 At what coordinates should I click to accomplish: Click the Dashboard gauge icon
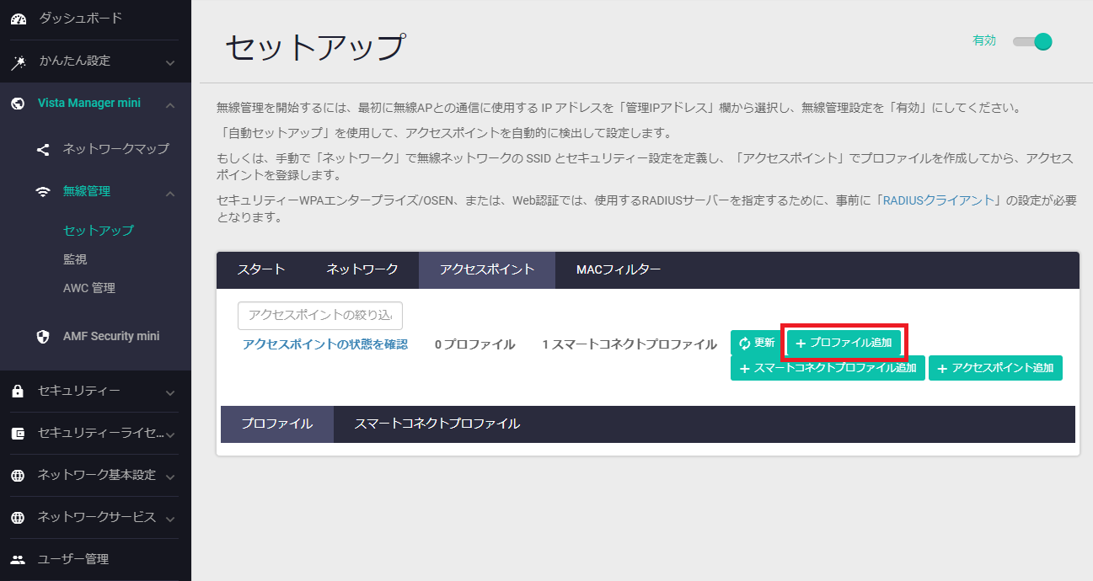[19, 19]
